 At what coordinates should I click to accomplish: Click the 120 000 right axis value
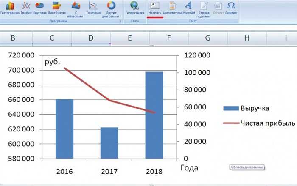197,55
